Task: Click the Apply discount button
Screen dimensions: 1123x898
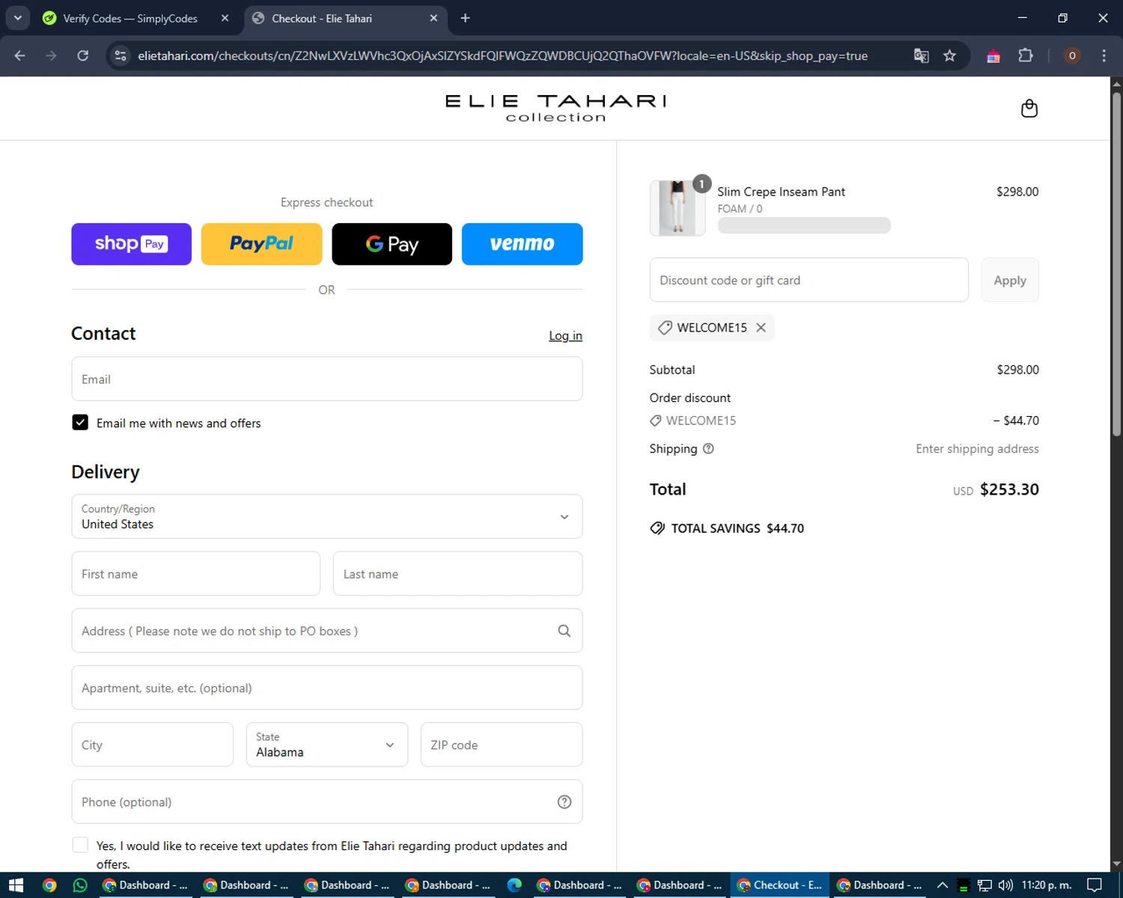Action: coord(1010,280)
